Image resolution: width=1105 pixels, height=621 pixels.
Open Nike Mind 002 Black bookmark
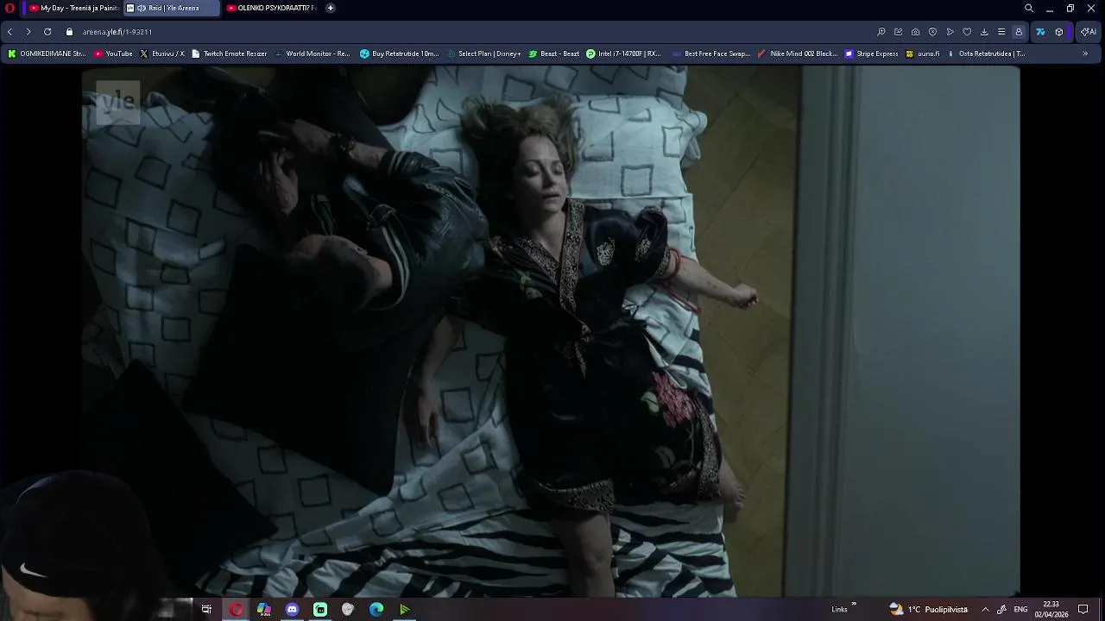pyautogui.click(x=798, y=53)
